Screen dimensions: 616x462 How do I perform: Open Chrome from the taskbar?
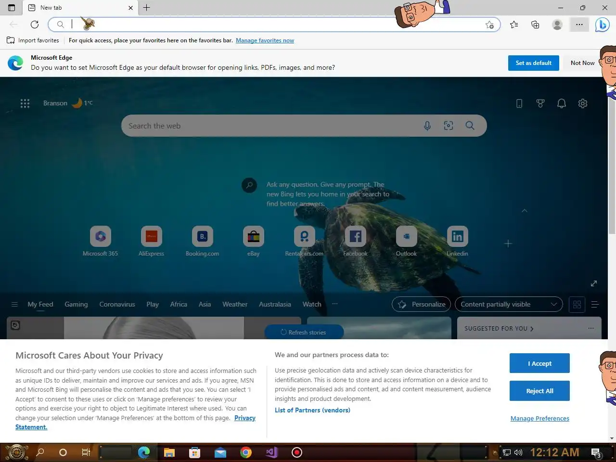tap(246, 452)
